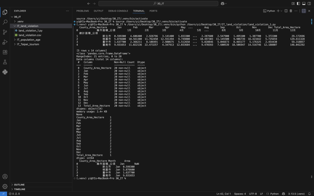Click the "dtype: int64" output line
Image resolution: width=314 pixels, height=196 pixels.
pyautogui.click(x=85, y=158)
